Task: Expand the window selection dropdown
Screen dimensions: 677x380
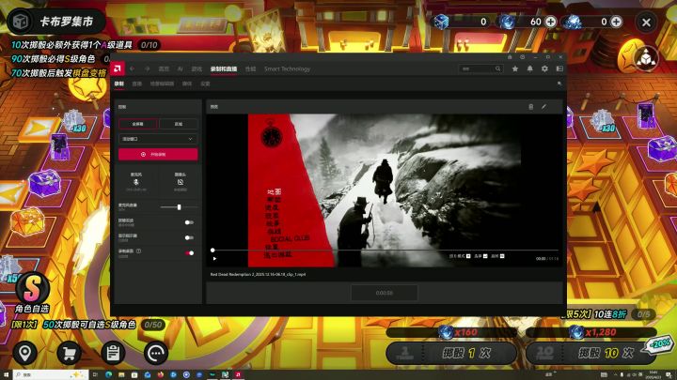Action: pos(158,139)
